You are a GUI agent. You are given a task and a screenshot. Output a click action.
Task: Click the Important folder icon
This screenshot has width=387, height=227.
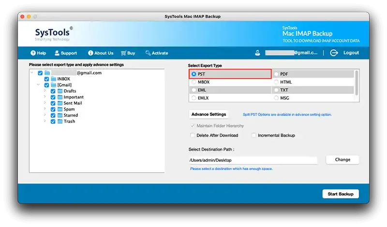point(60,97)
